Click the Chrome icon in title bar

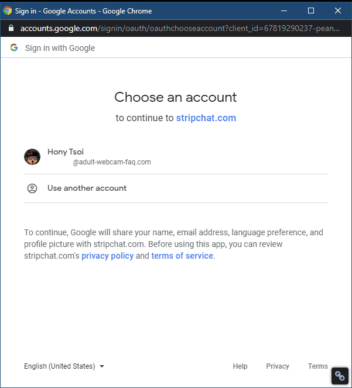coord(7,11)
